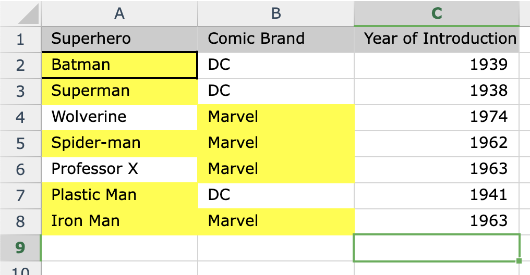Select the cell containing 1939
Viewport: 530px width, 275px height.
pyautogui.click(x=437, y=65)
